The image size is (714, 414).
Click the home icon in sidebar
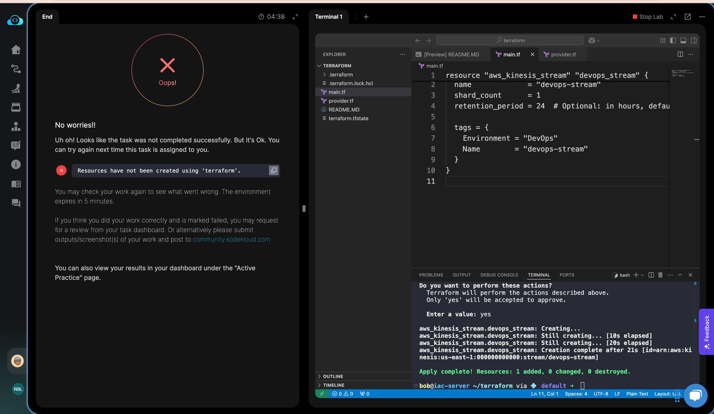click(x=16, y=50)
